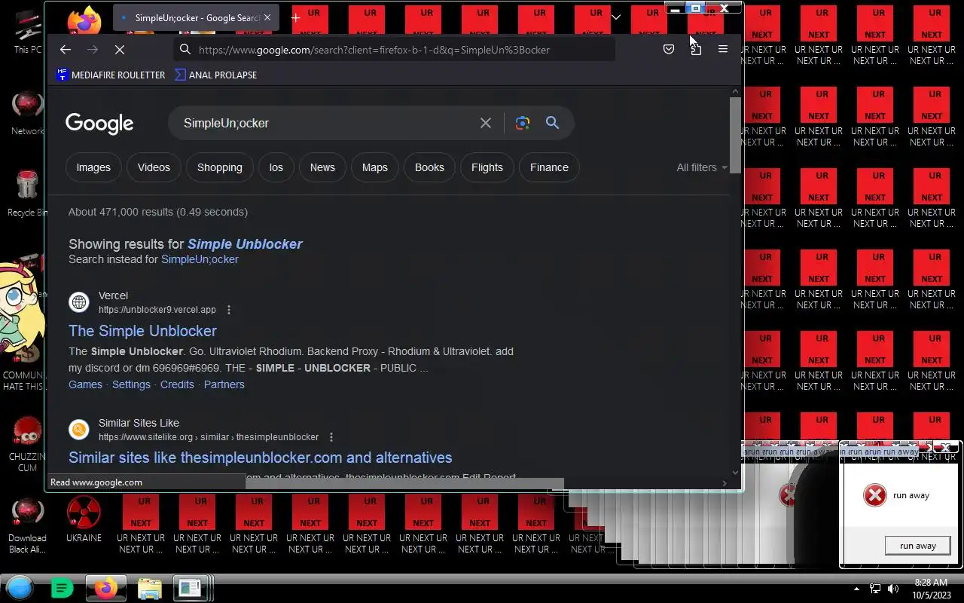This screenshot has width=964, height=603.
Task: Click the red error icon in dialog
Action: coord(874,495)
